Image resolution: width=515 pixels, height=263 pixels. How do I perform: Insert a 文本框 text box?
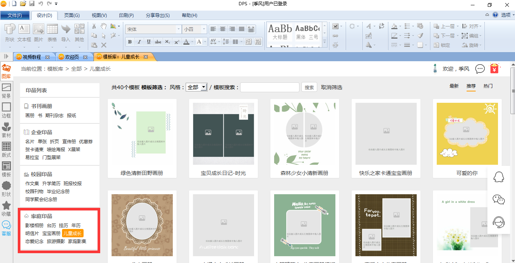(x=23, y=32)
